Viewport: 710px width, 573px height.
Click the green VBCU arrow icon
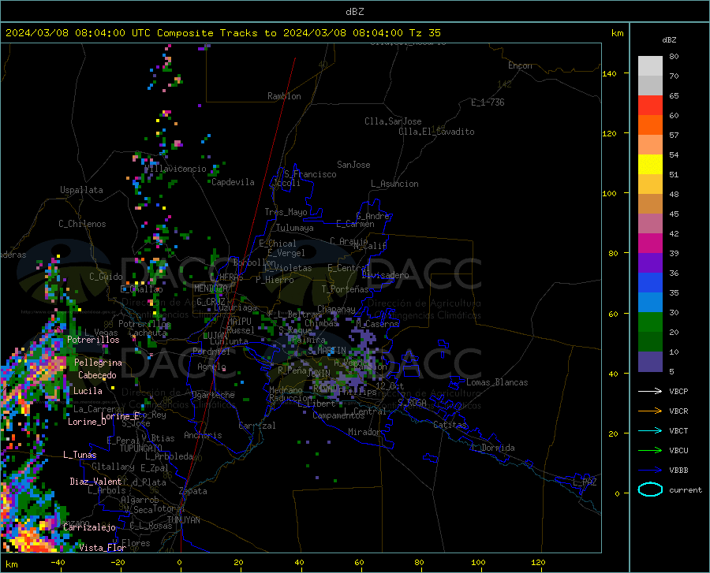tap(650, 450)
